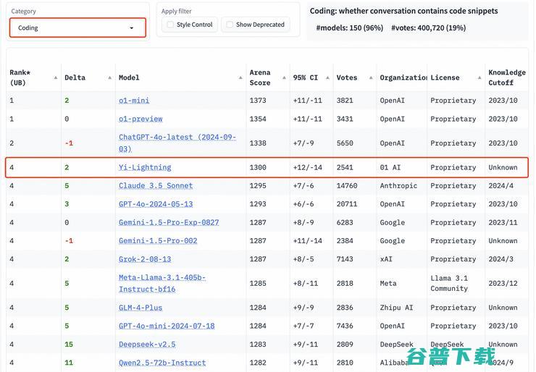Open the Claude 3.5 Sonnet link
Screen dimensions: 536x372
pos(156,186)
